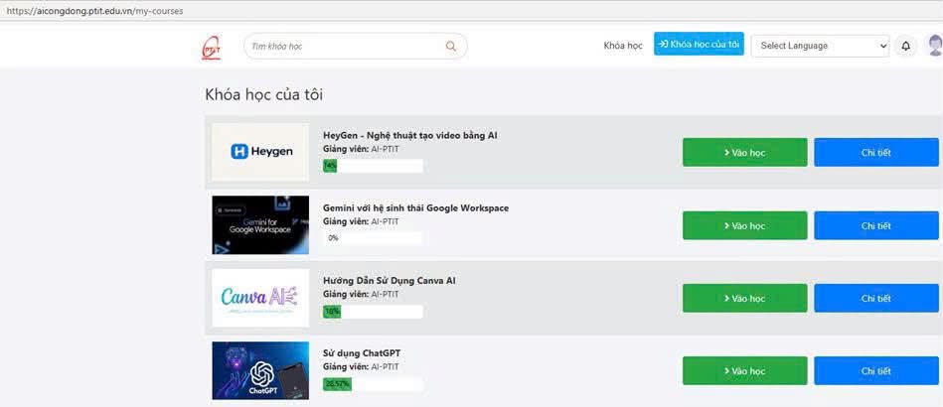Click Vào học for the ChatGPT course

pos(744,371)
